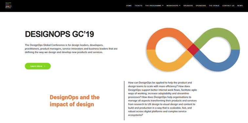The height and width of the screenshot is (123, 248).
Task: Expand The Programme dropdown menu
Action: pyautogui.click(x=154, y=6)
